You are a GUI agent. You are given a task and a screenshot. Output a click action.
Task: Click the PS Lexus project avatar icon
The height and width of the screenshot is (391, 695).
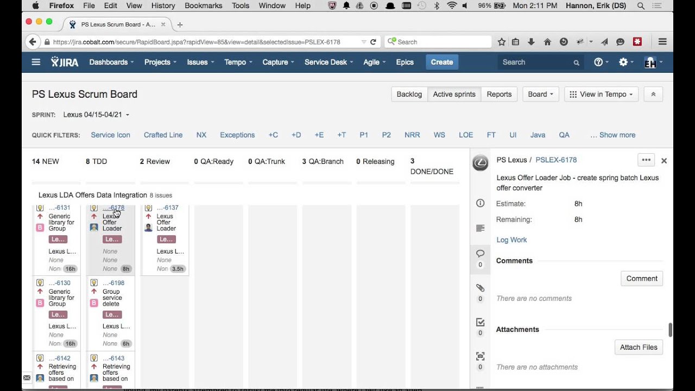[480, 162]
